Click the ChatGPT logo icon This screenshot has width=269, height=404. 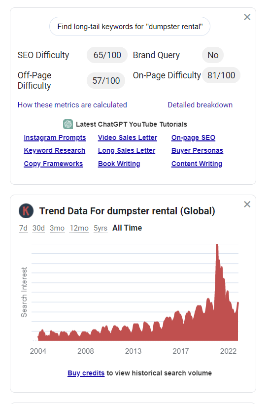click(68, 124)
